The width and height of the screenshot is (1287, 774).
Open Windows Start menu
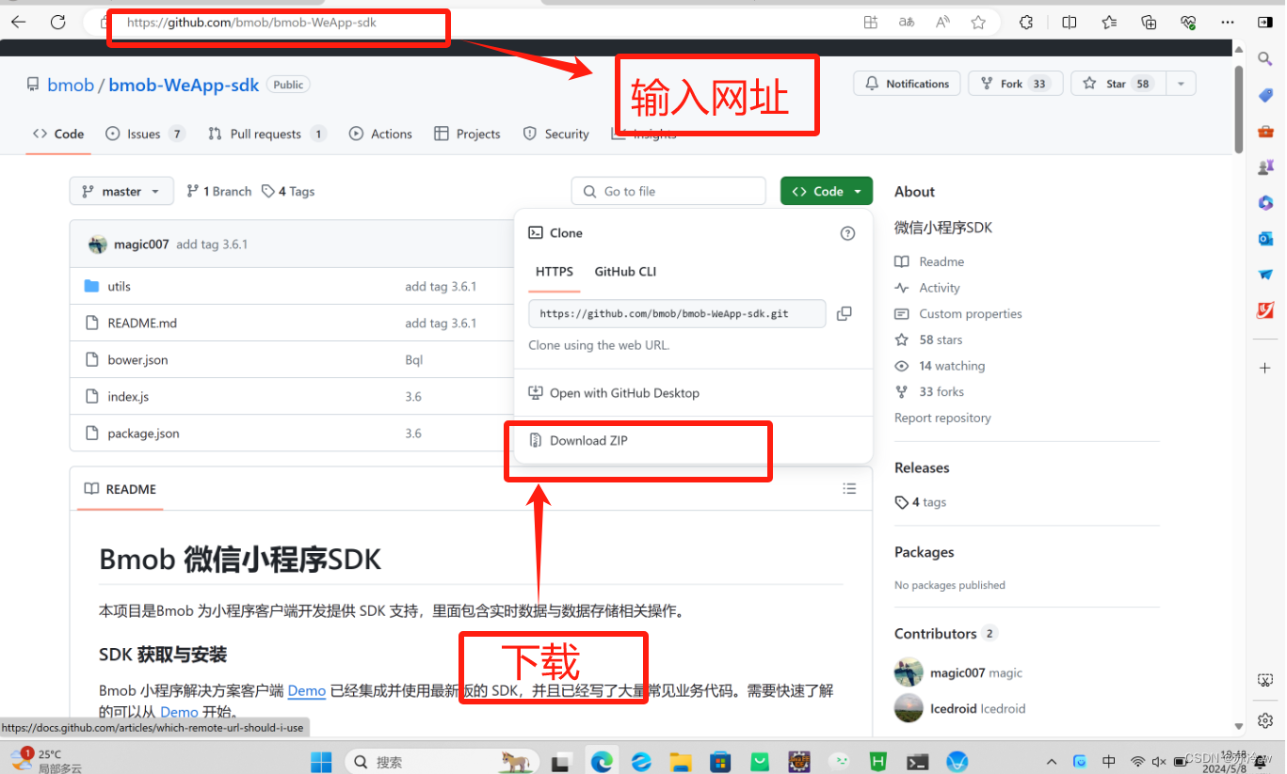click(321, 761)
